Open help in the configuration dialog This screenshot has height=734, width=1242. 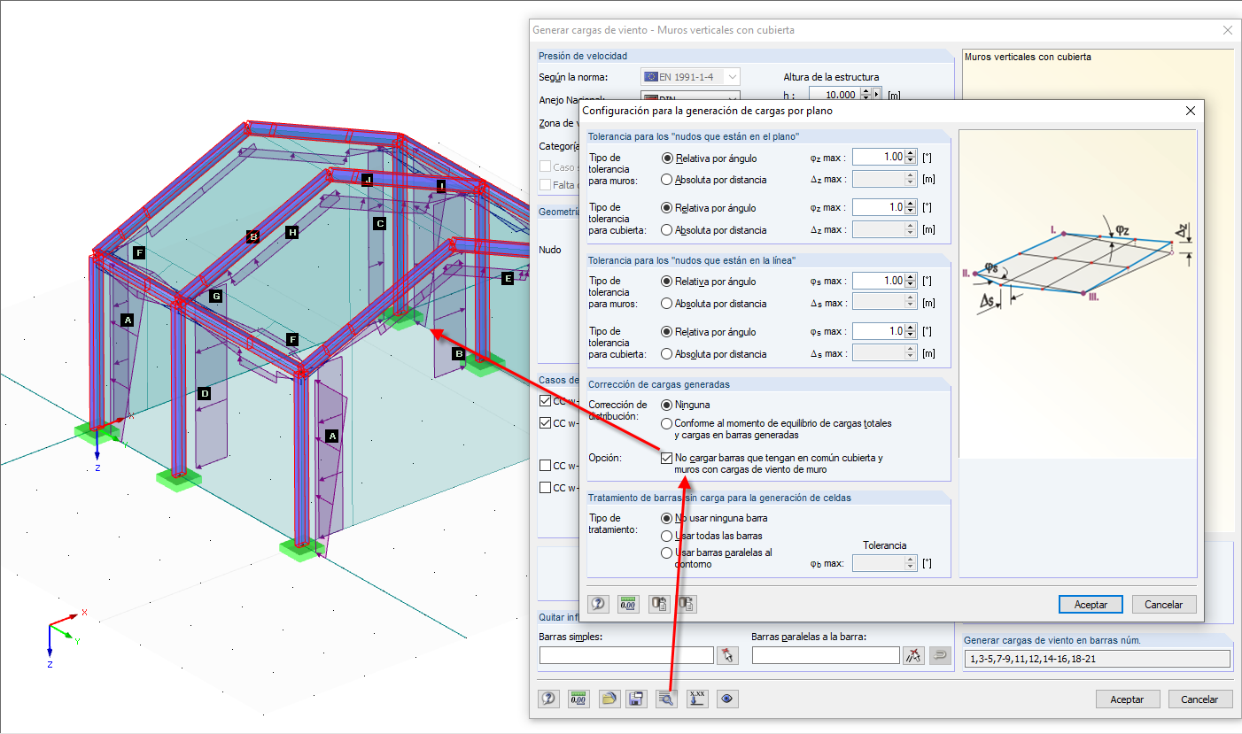click(598, 604)
